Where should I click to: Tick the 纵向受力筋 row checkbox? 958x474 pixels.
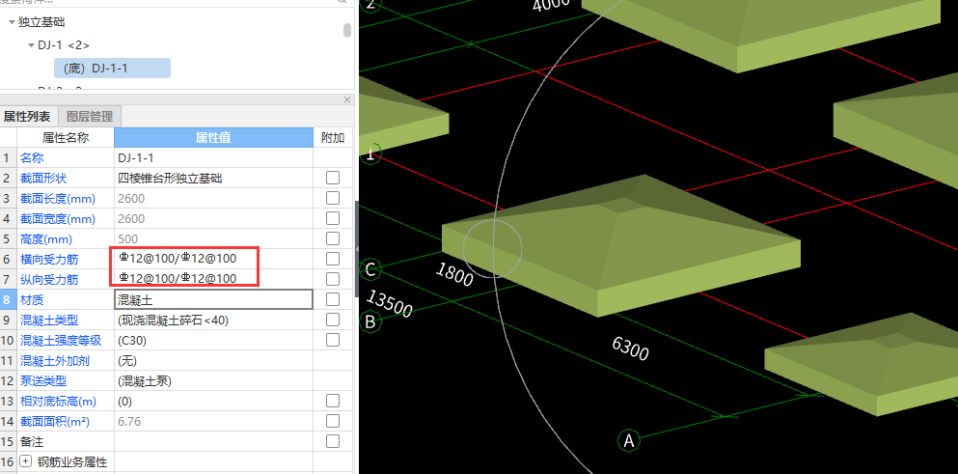[x=333, y=279]
